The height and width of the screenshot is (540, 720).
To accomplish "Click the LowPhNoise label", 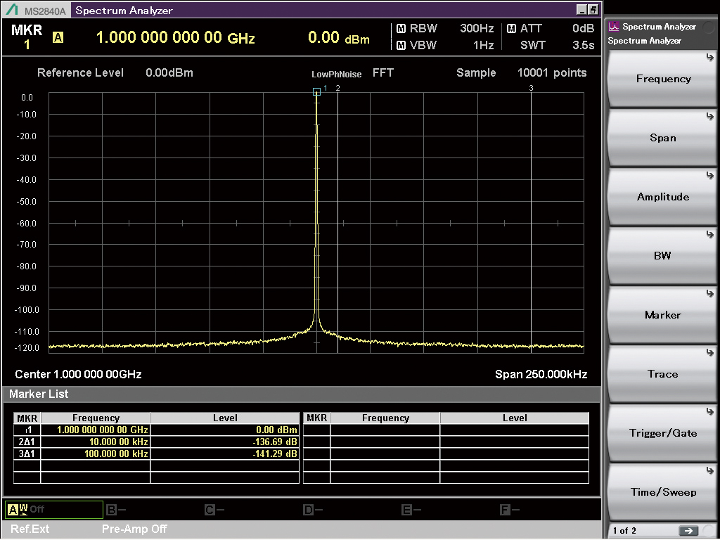I will [x=337, y=74].
